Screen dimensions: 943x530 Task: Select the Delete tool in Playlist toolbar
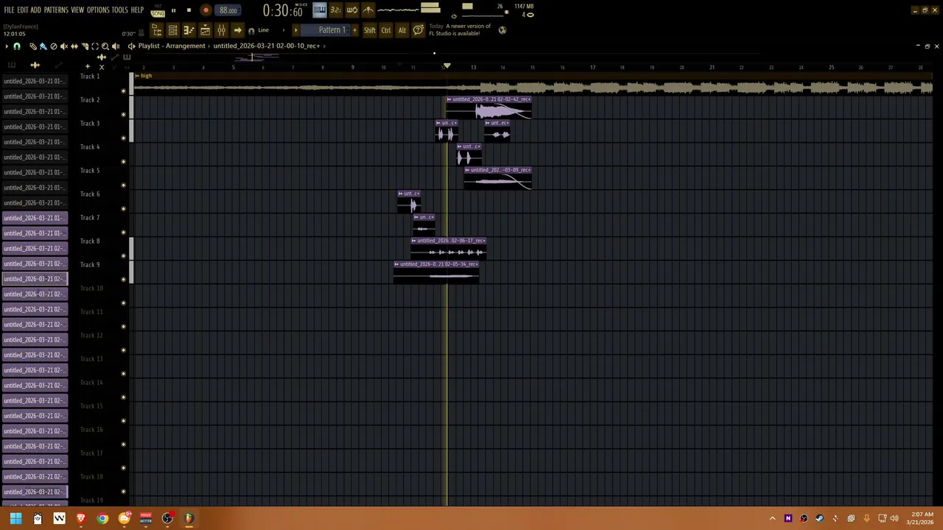click(x=53, y=46)
